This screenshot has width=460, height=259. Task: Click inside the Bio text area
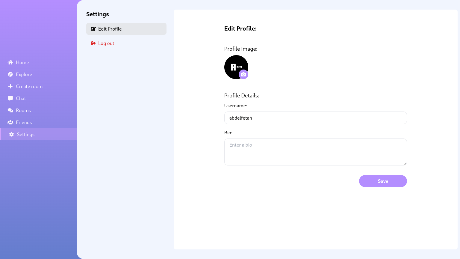tap(316, 152)
